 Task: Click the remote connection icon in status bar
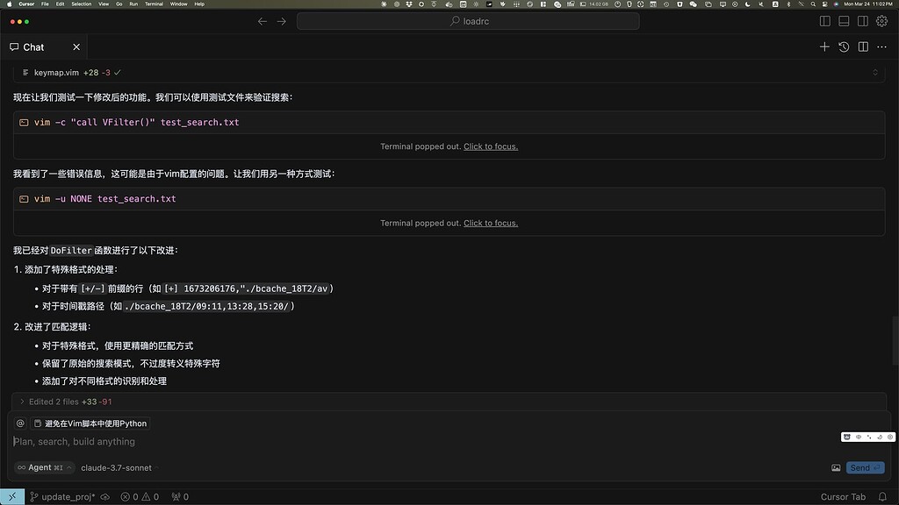click(x=11, y=495)
